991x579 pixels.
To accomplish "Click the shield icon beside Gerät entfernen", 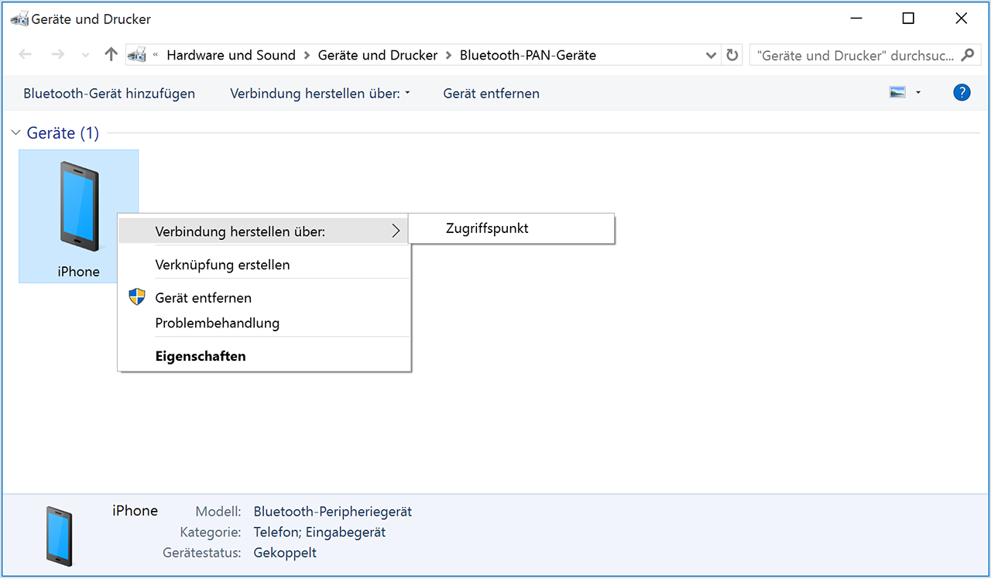I will click(x=137, y=297).
